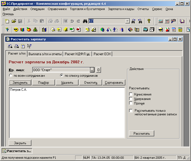191x161 pixels.
Task: Expand the КП search combo box dropdown arrow
Action: pos(127,21)
